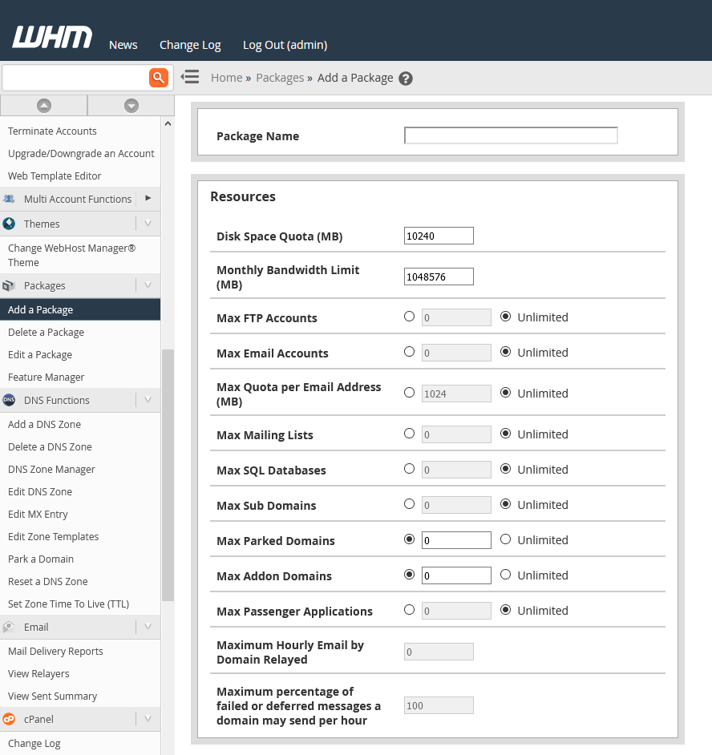Viewport: 712px width, 755px height.
Task: Open the help question mark icon
Action: point(405,78)
